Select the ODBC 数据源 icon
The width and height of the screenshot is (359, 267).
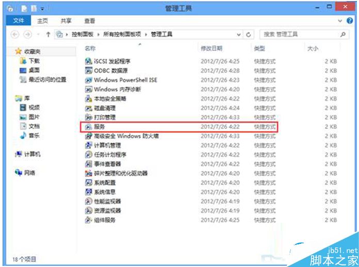pos(88,71)
